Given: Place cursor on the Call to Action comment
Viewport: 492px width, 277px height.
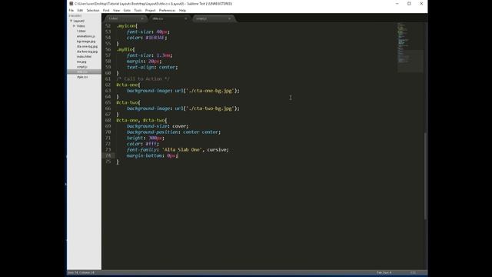Looking at the screenshot, I should point(143,78).
